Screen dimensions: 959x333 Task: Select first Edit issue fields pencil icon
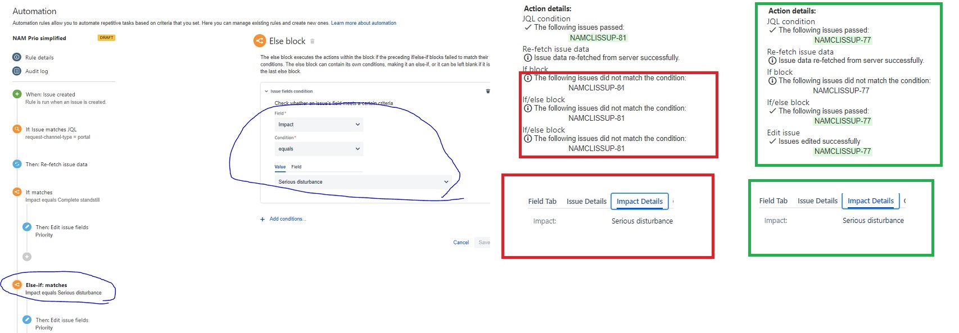click(x=27, y=227)
